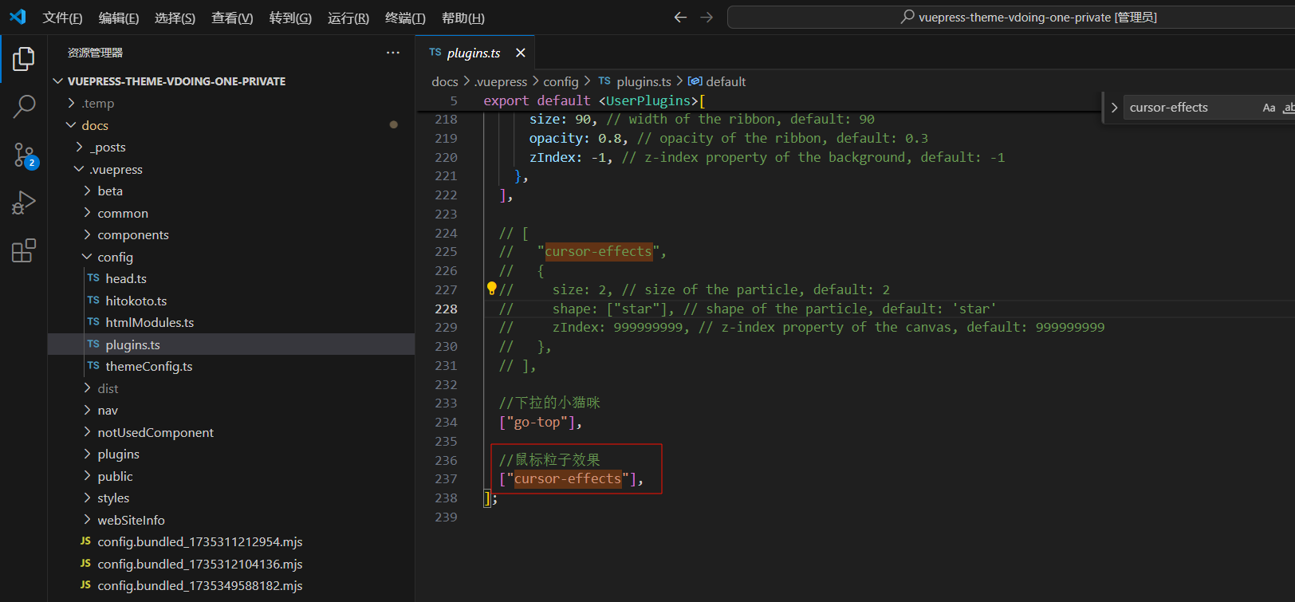
Task: Go back with the left arrow
Action: click(x=680, y=17)
